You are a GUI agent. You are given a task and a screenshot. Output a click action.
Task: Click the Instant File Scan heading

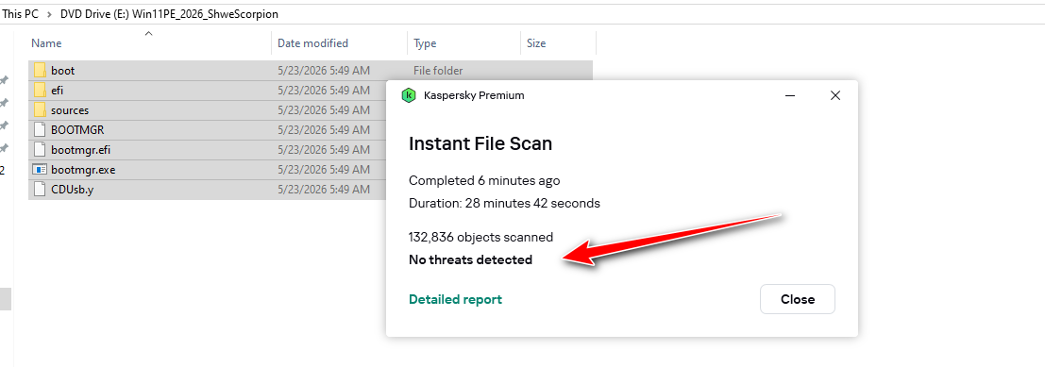(x=480, y=143)
